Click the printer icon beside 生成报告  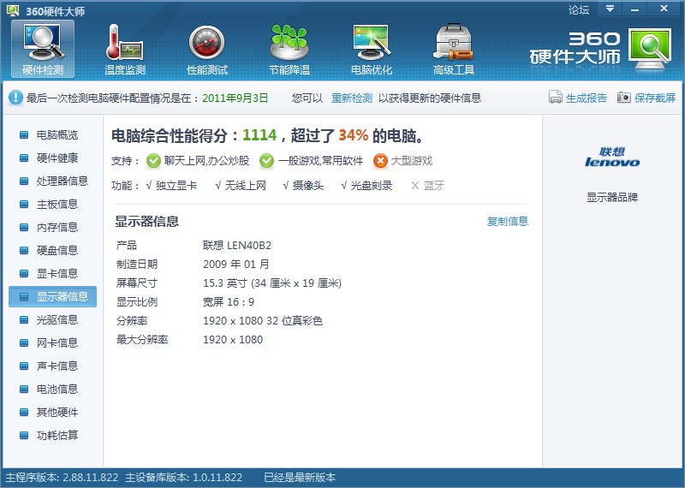click(555, 97)
